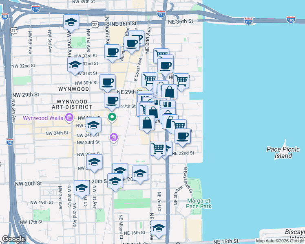
Task: Select the grocery cart marker by the bay shoreline
Action: tap(181, 82)
